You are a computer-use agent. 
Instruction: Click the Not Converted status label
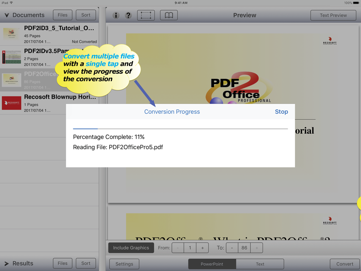84,42
